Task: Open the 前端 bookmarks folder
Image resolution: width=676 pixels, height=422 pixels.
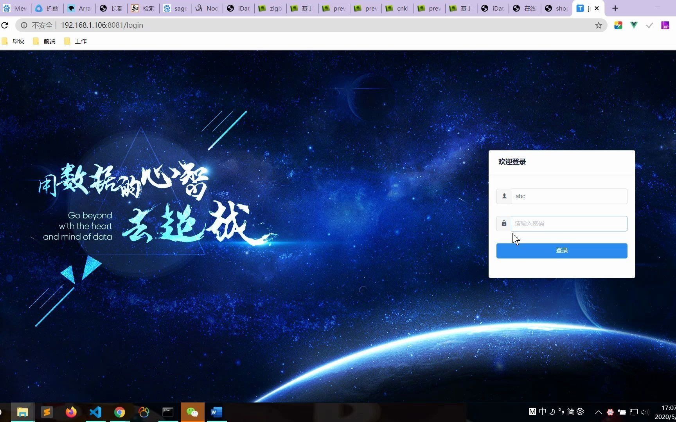Action: tap(44, 41)
